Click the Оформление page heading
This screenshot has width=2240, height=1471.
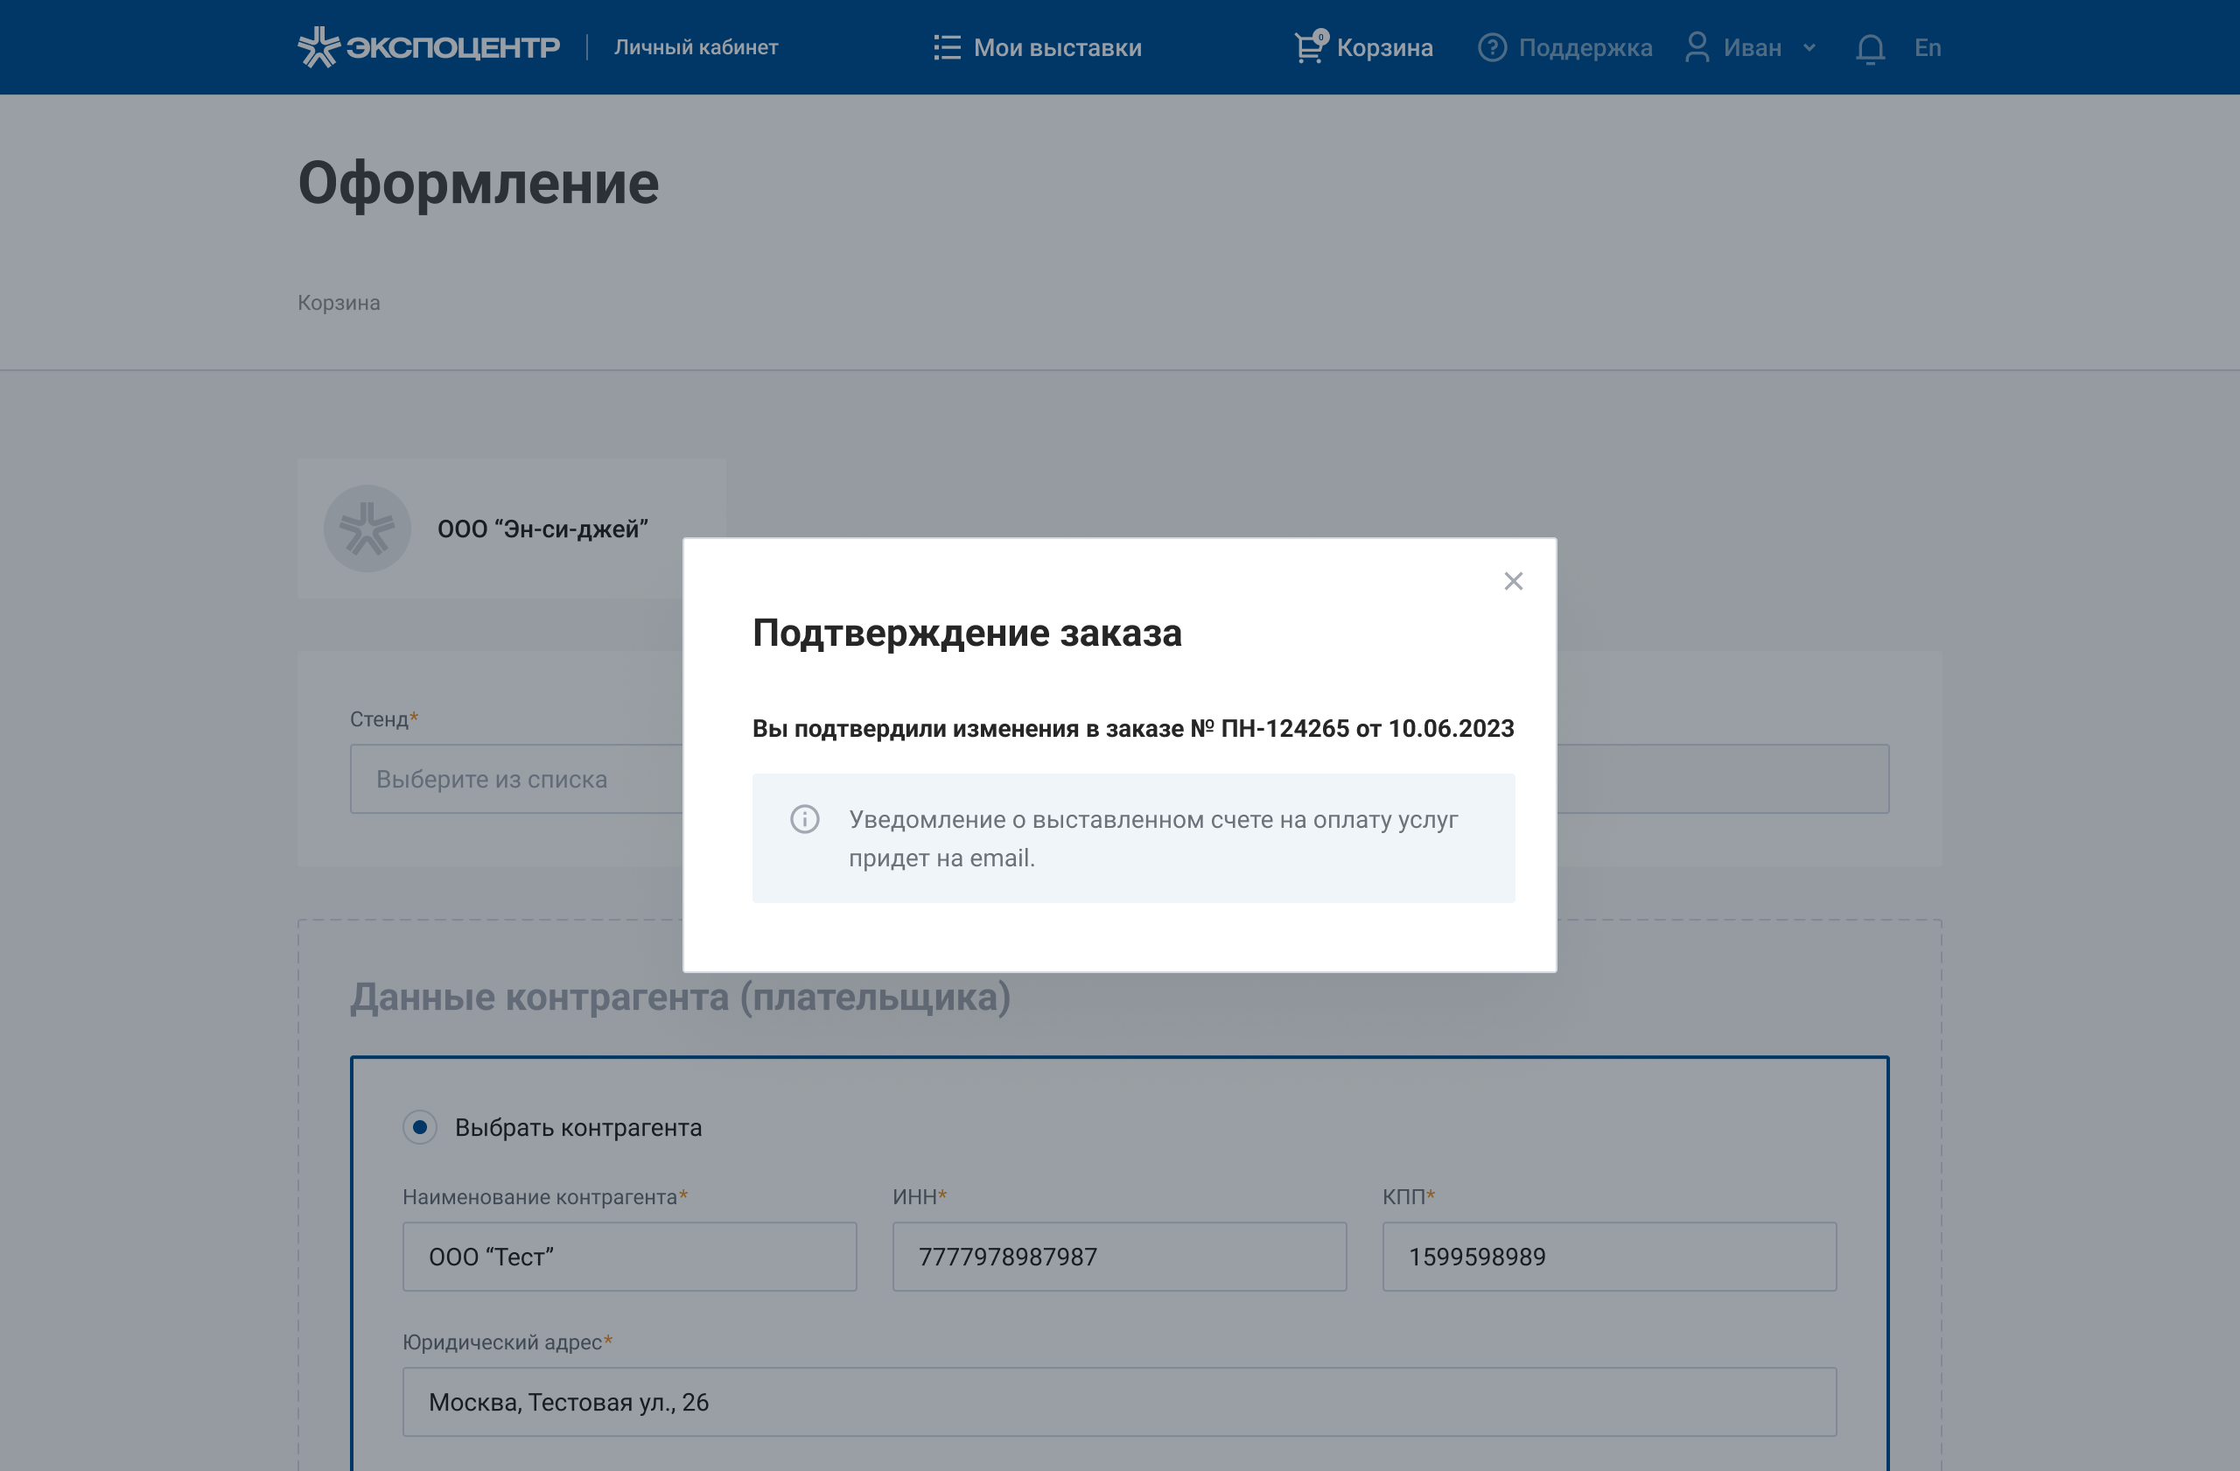point(478,183)
